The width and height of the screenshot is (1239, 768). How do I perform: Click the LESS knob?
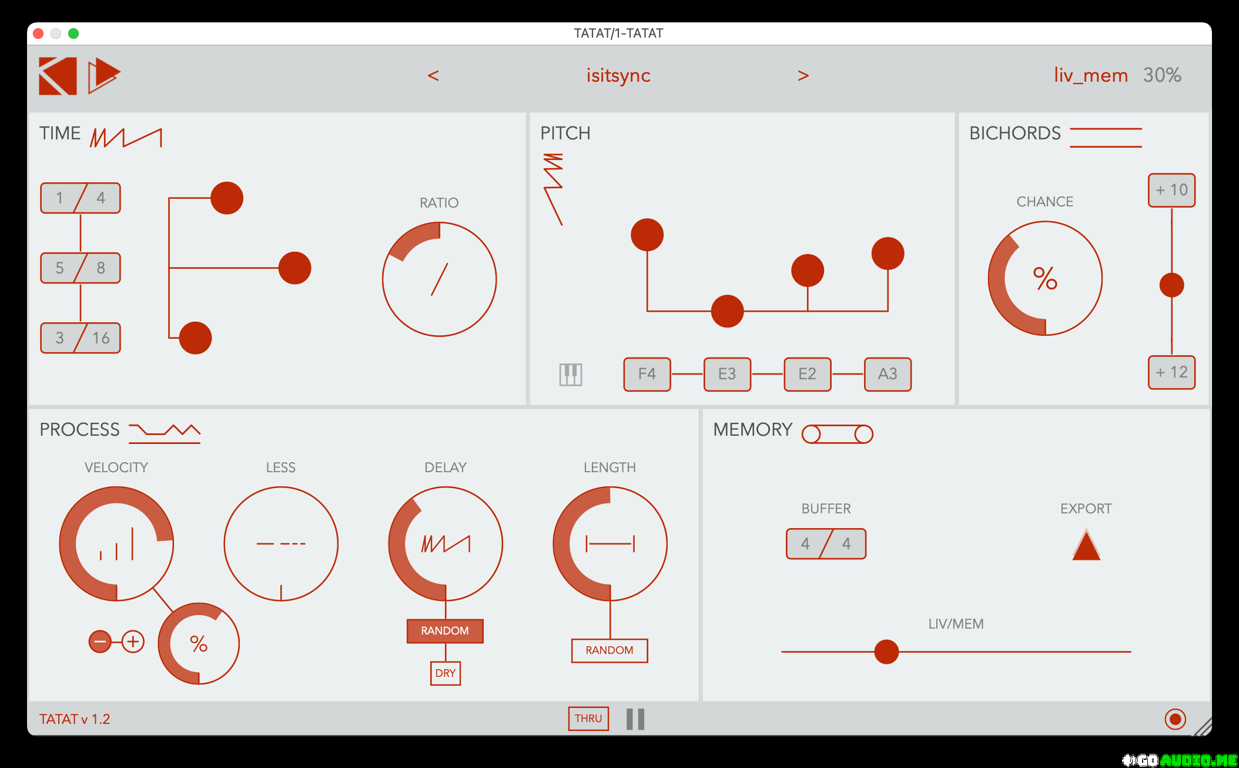pyautogui.click(x=281, y=544)
